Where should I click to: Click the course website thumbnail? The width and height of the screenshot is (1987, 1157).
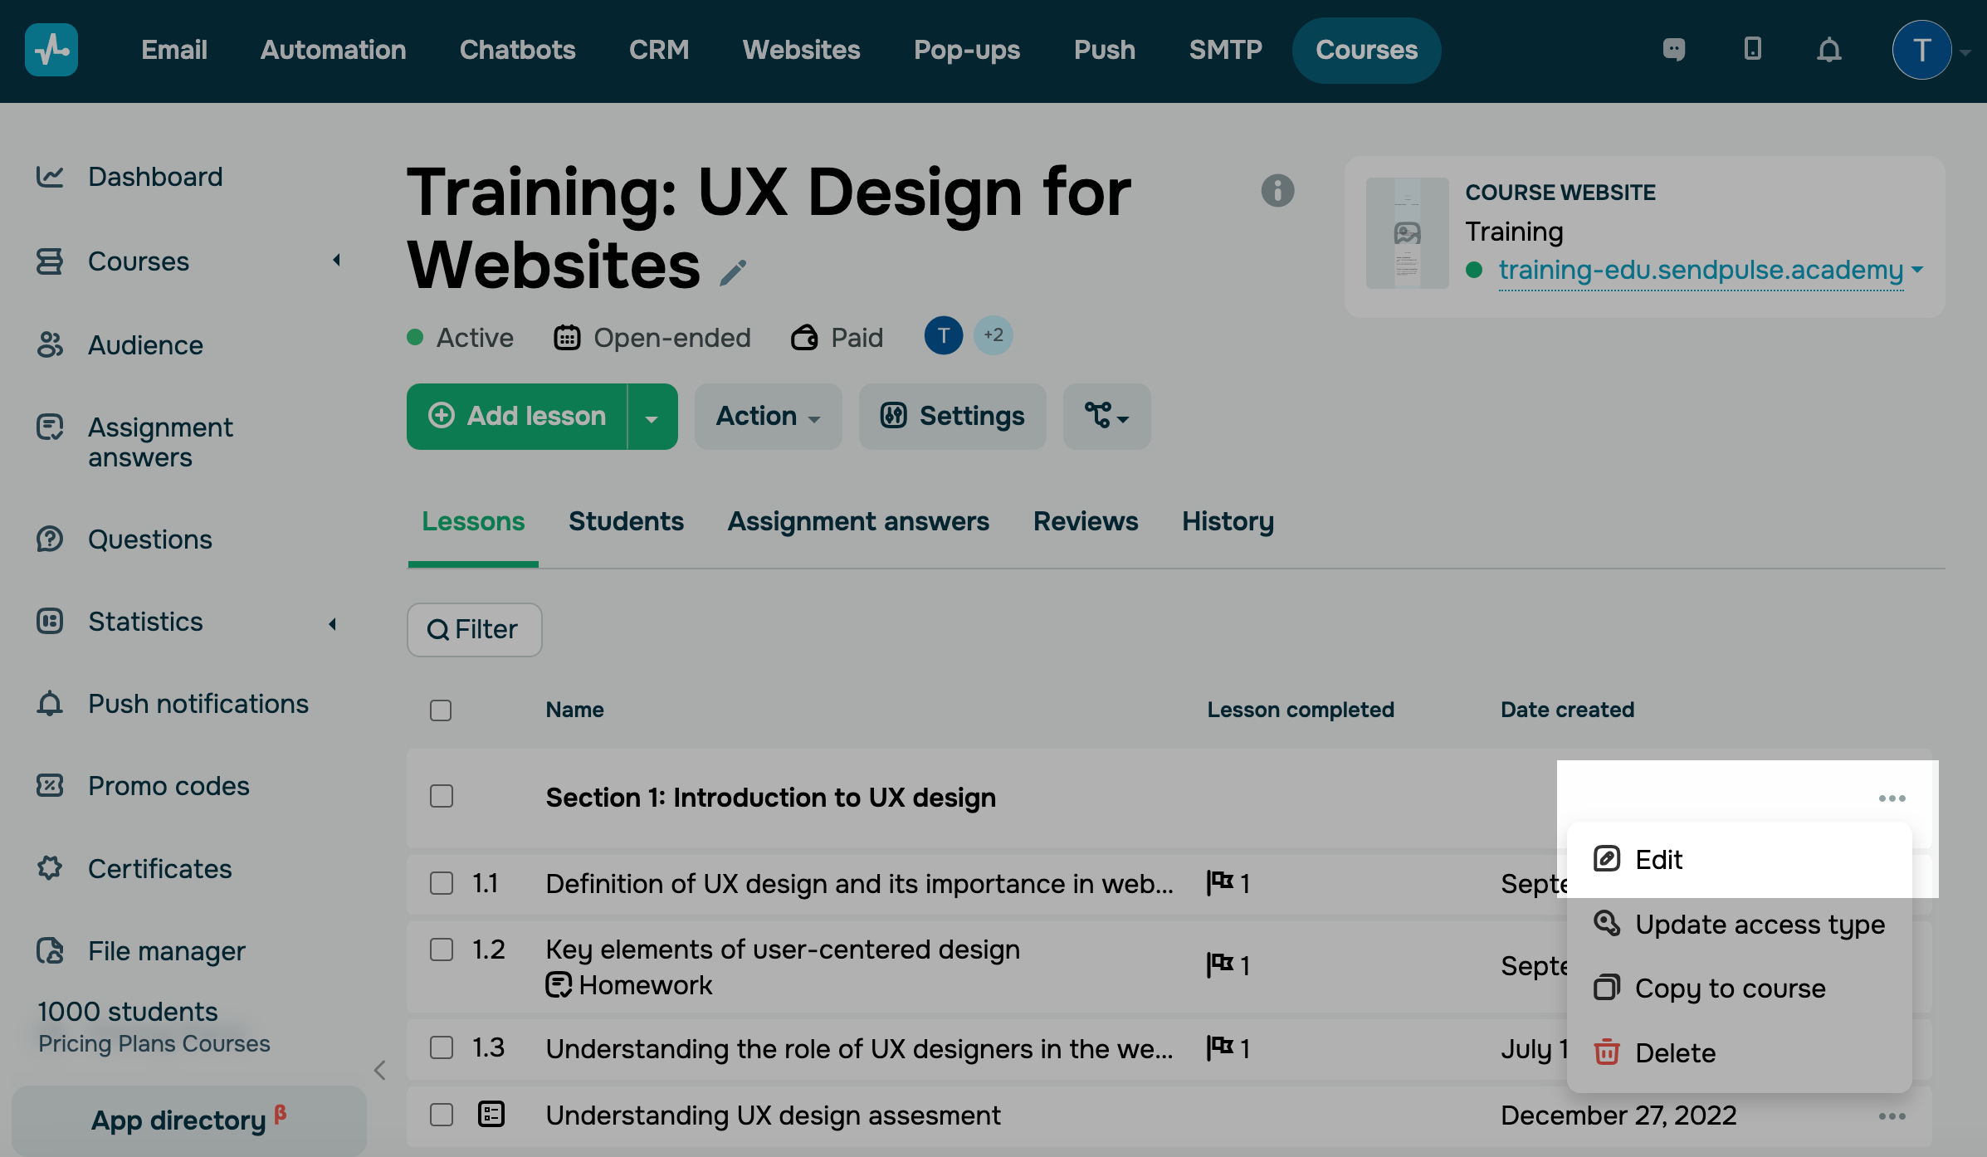point(1407,234)
